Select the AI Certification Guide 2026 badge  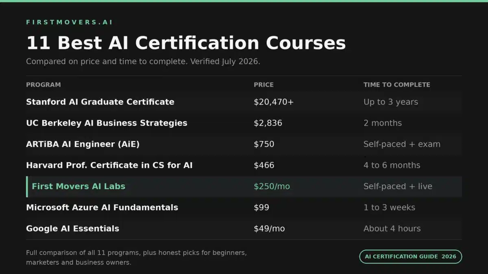pyautogui.click(x=411, y=257)
